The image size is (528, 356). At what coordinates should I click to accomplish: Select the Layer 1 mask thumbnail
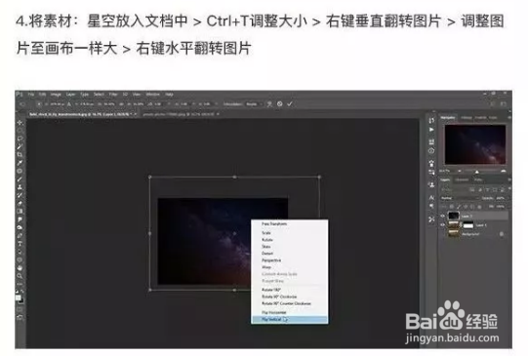468,225
